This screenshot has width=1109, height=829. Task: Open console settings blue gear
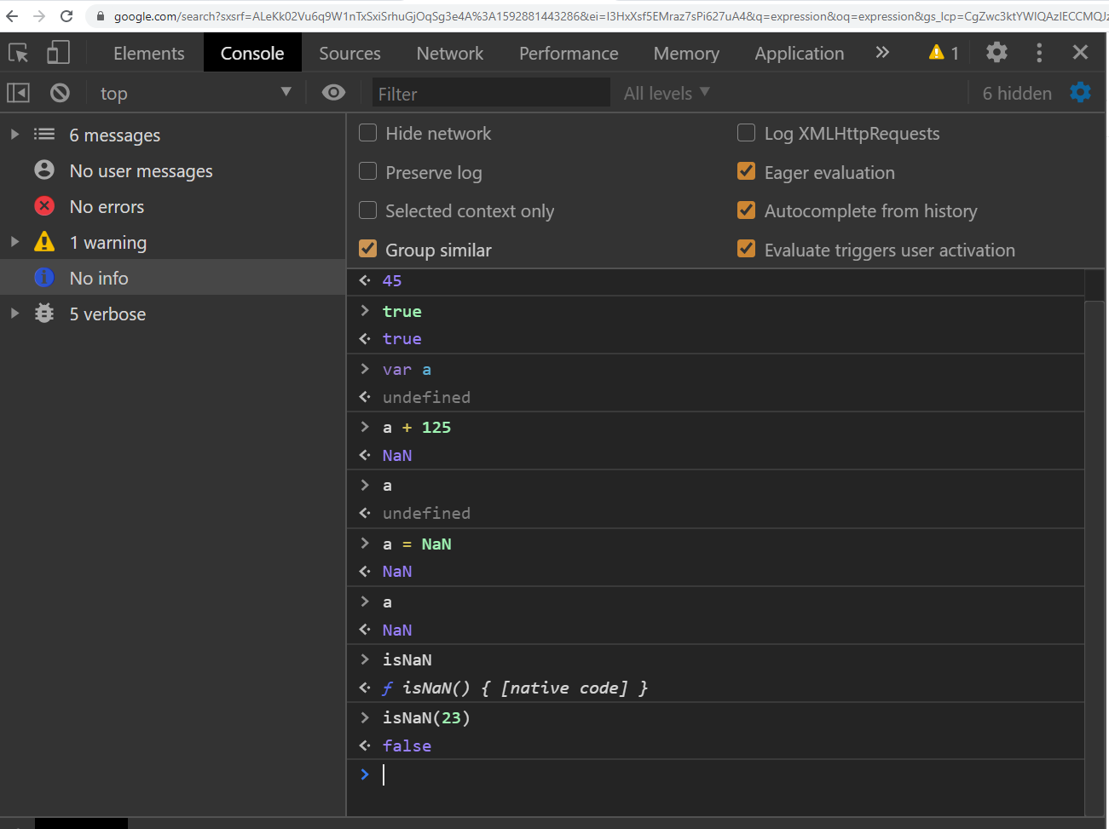(x=1080, y=92)
